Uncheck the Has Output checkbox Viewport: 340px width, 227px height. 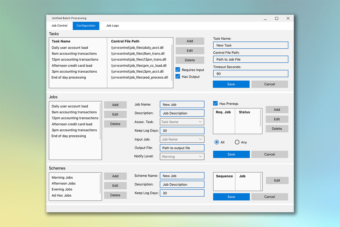(x=178, y=76)
